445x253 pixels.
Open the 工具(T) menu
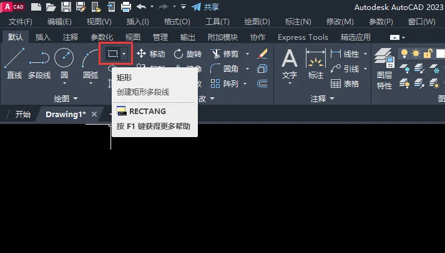(217, 22)
